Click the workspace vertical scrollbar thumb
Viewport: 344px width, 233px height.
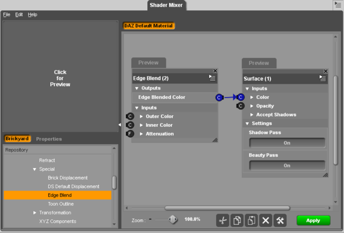tap(335, 120)
